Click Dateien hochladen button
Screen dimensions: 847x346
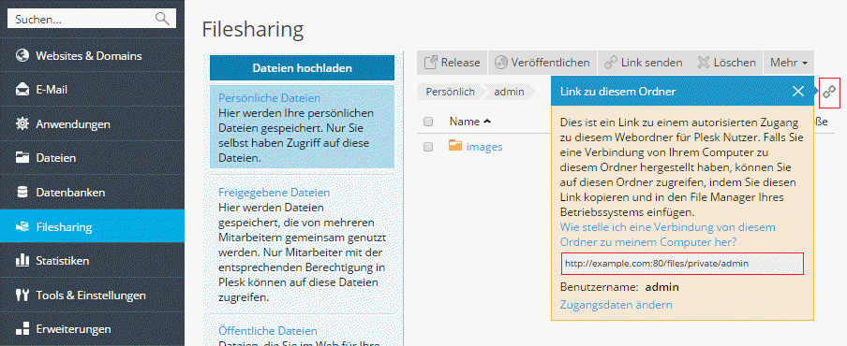pos(302,68)
